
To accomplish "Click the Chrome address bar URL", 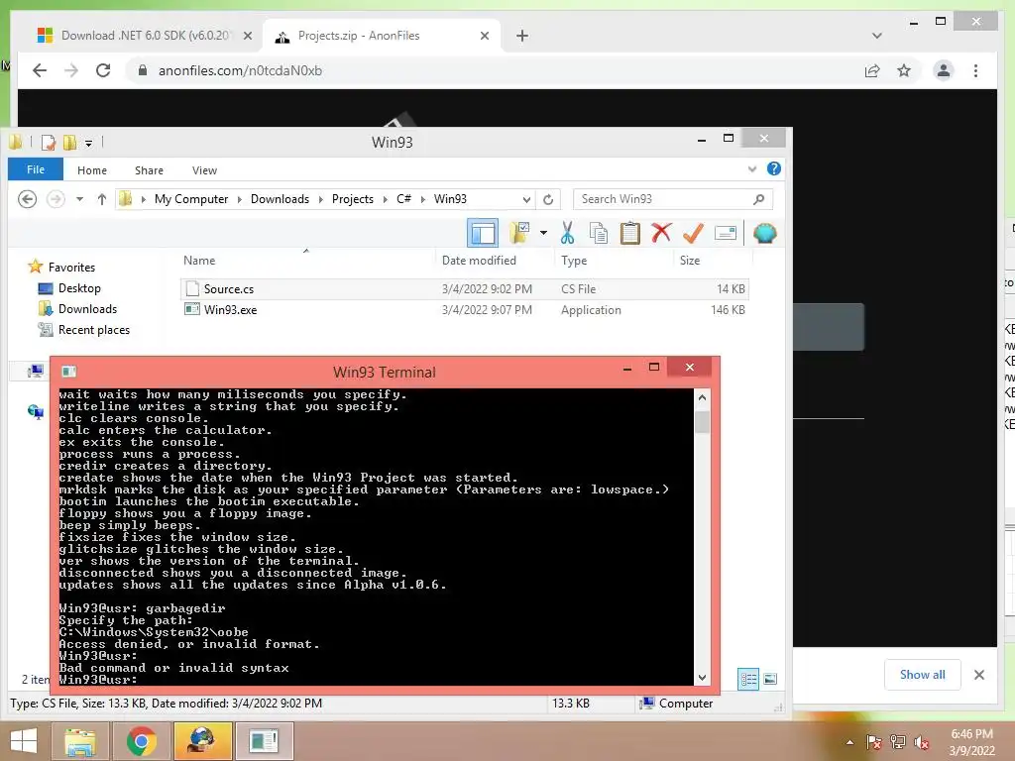I will tap(240, 70).
